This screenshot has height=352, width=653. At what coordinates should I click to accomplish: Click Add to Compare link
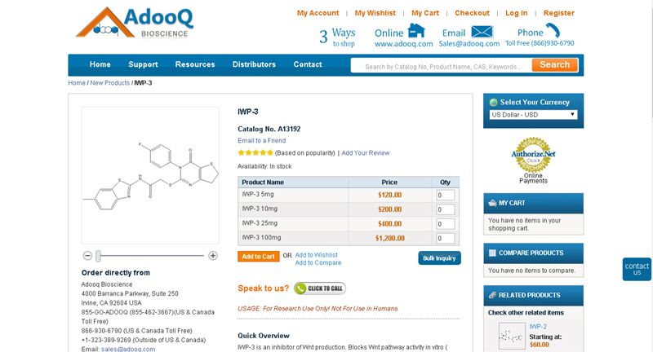click(x=318, y=262)
